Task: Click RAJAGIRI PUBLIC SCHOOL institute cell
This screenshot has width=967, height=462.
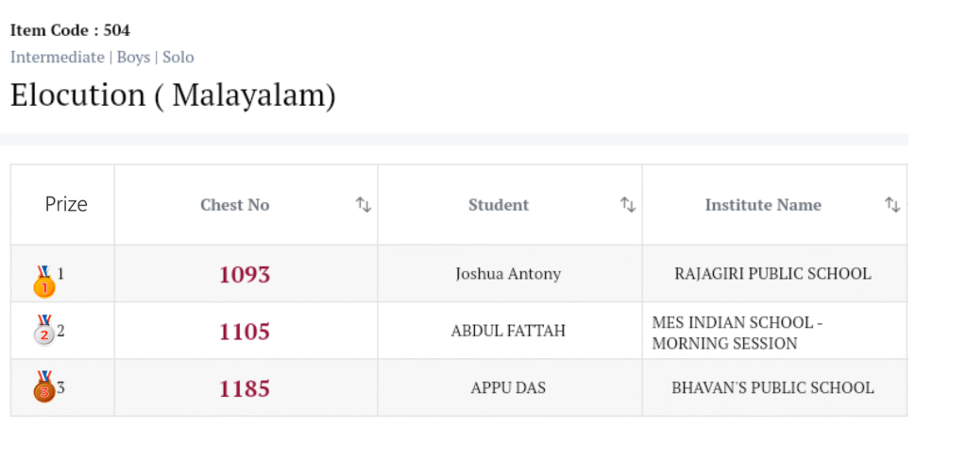Action: pyautogui.click(x=772, y=274)
